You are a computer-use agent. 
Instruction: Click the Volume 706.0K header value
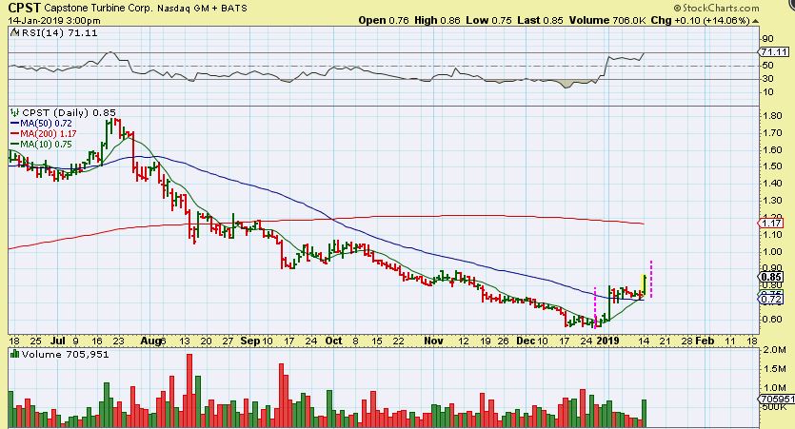pyautogui.click(x=607, y=20)
